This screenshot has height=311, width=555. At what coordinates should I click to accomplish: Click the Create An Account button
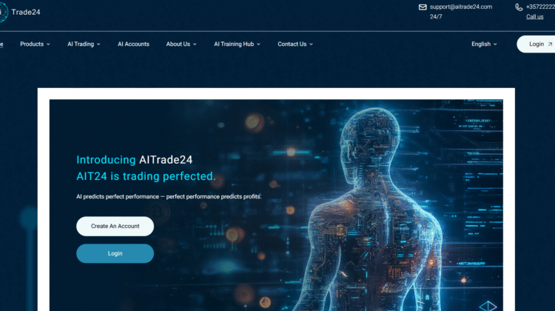coord(115,226)
